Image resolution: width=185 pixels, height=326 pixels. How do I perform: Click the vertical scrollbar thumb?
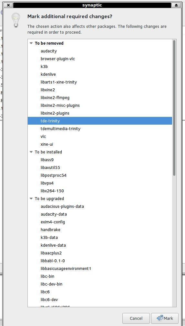click(x=174, y=108)
